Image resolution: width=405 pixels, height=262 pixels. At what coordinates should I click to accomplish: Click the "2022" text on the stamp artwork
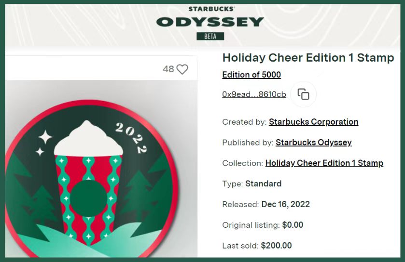(131, 138)
